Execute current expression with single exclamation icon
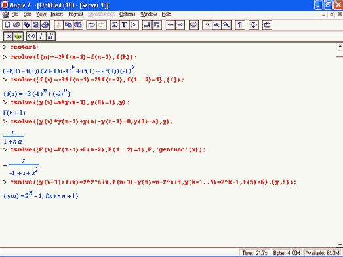The height and width of the screenshot is (257, 343). click(41, 36)
